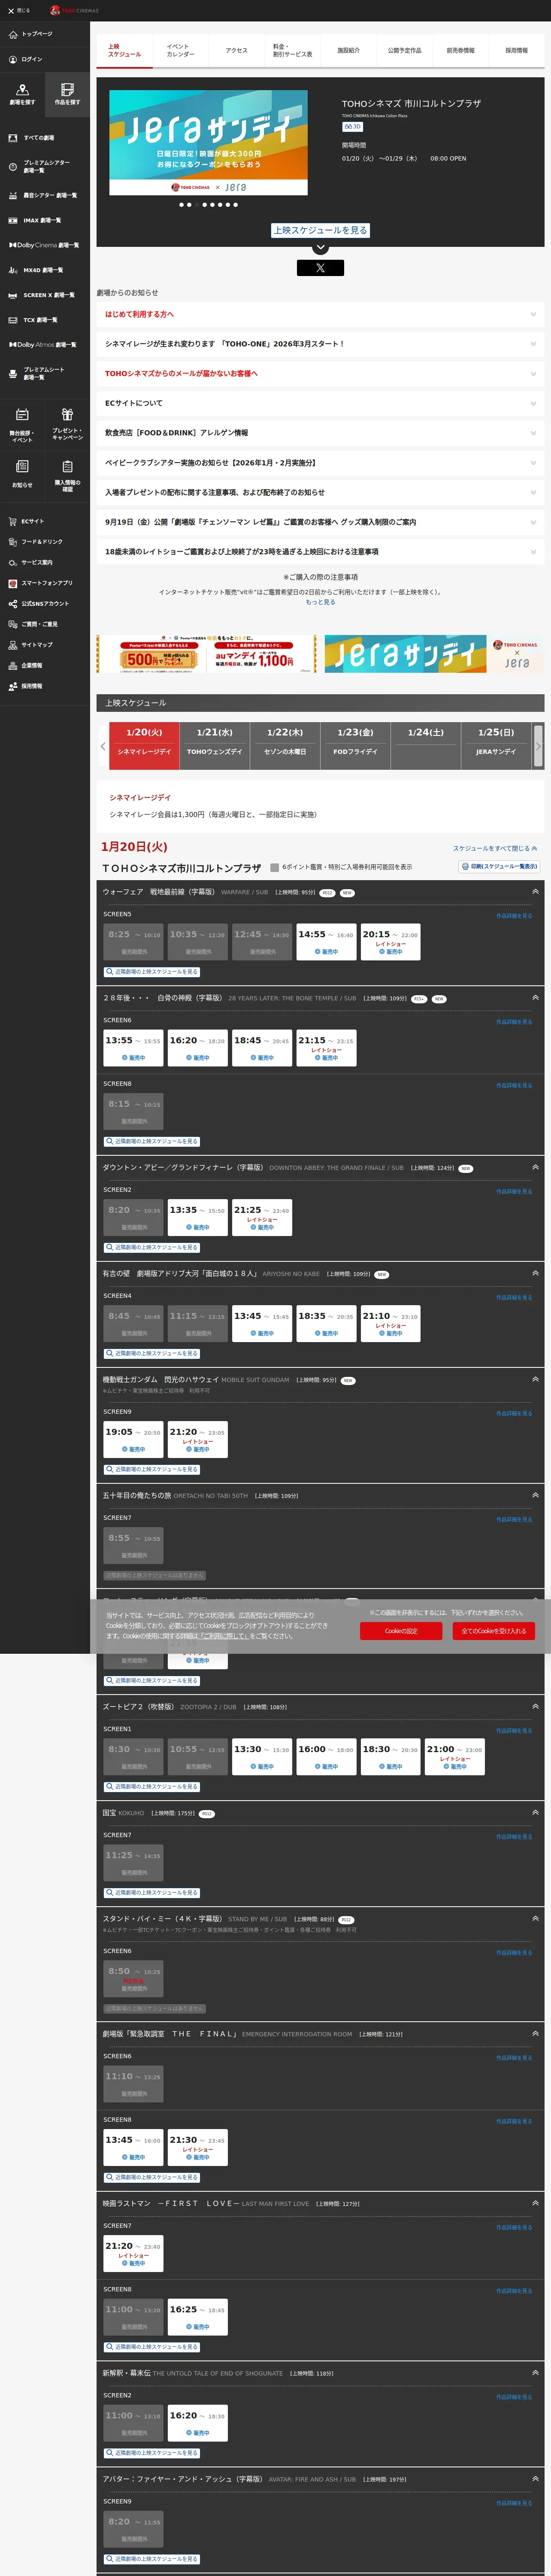Click 近隣劇場の上映スケジュールを見る under ウォーフェア
The width and height of the screenshot is (551, 2576).
point(152,972)
